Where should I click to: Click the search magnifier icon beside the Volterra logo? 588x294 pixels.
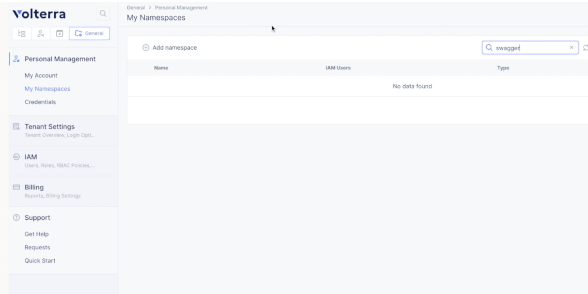click(103, 14)
